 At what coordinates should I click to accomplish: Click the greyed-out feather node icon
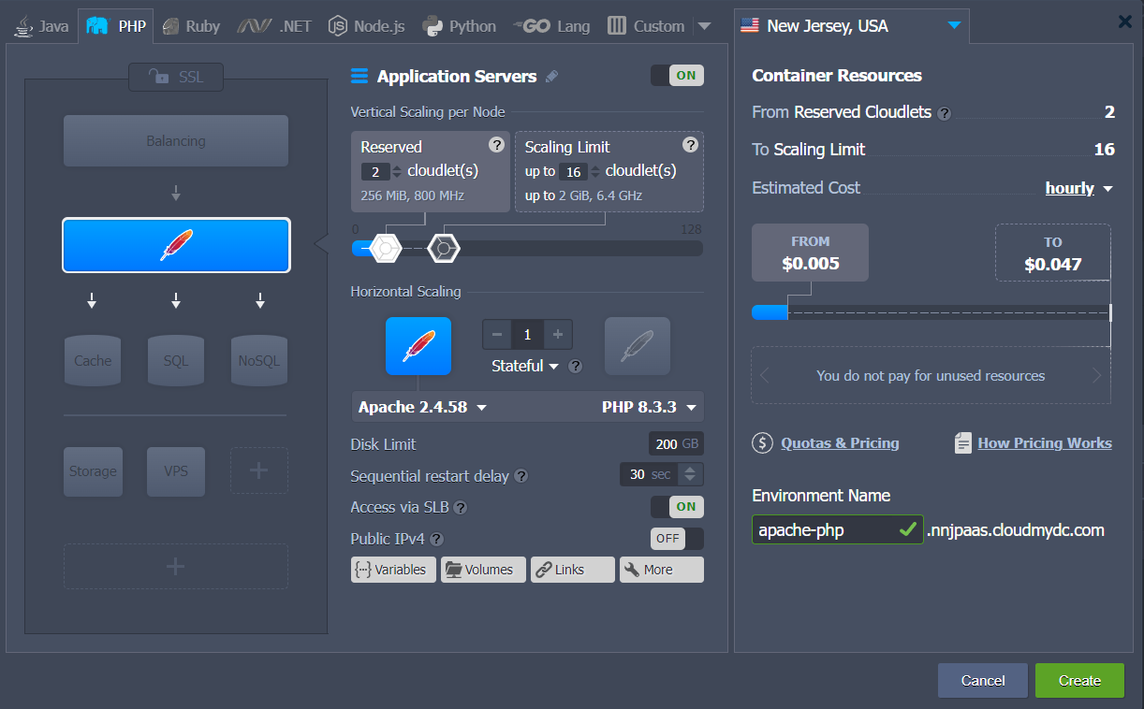tap(638, 346)
